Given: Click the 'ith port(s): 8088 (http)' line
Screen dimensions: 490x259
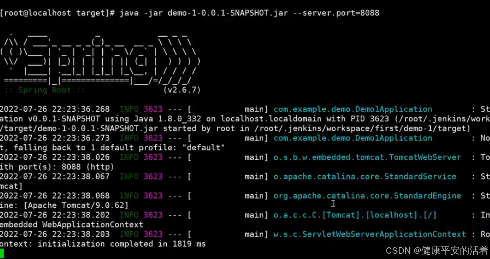Looking at the screenshot, I should tap(57, 167).
